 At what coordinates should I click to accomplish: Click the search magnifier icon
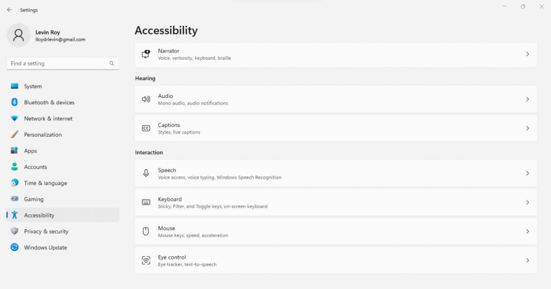tap(112, 64)
